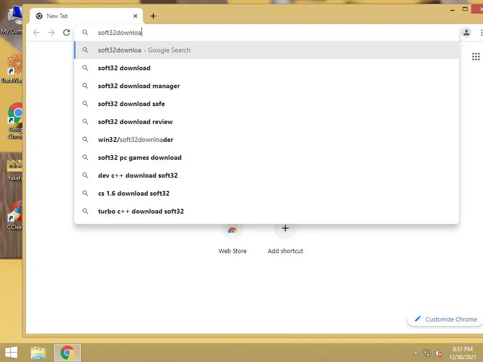
Task: Choose the soft32 download suggestion
Action: (267, 68)
